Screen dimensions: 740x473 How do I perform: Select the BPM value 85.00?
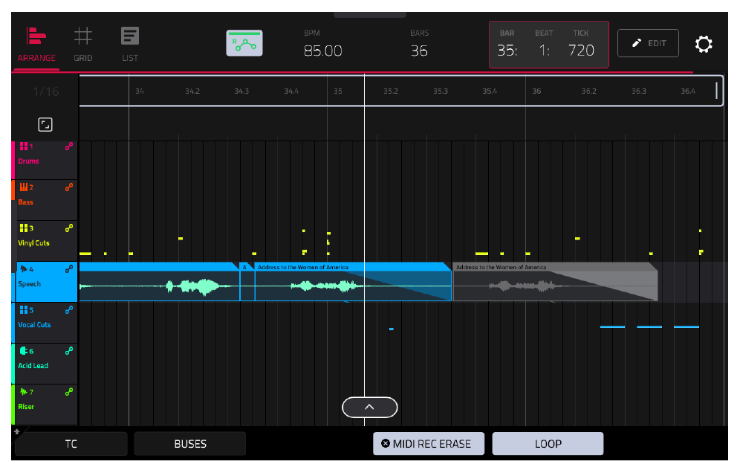(322, 51)
